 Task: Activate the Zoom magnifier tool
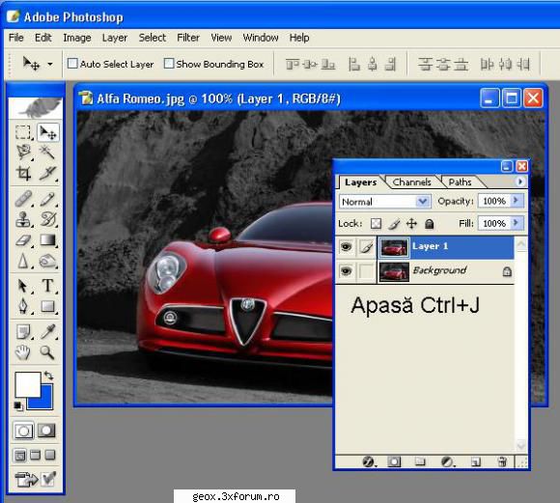point(47,351)
